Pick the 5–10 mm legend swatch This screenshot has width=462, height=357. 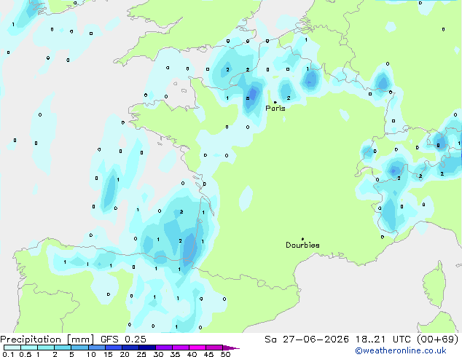pos(79,348)
